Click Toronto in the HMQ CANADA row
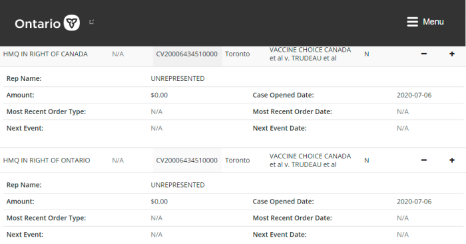466x244 pixels. tap(237, 54)
